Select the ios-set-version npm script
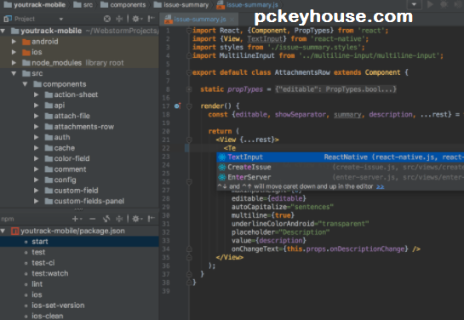Viewport: 464px width, 320px height. [79, 306]
